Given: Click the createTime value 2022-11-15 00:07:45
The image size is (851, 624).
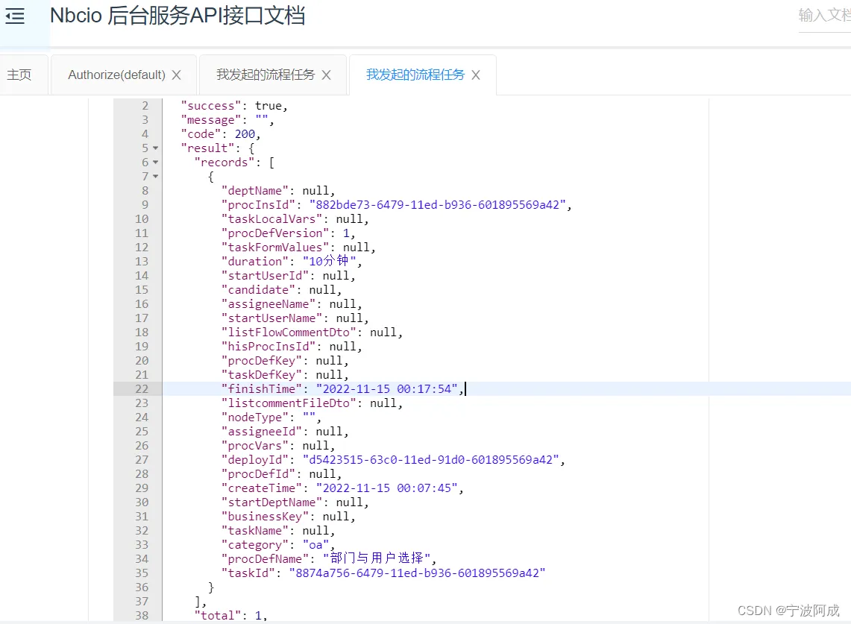Looking at the screenshot, I should point(387,488).
